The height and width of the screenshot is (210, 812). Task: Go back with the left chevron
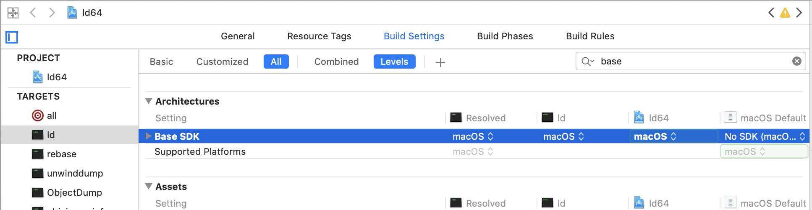33,13
